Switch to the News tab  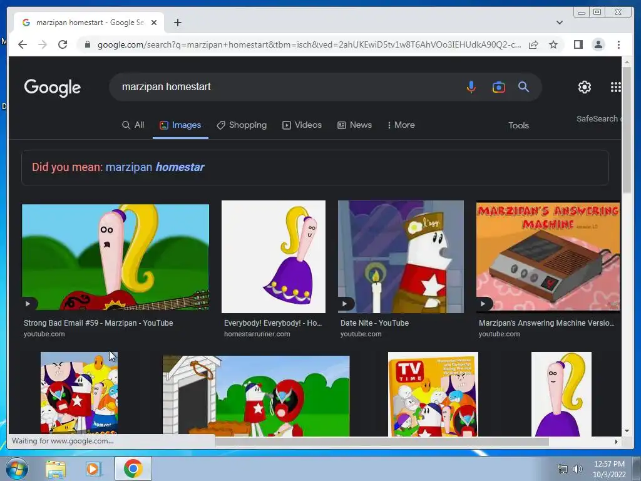(354, 125)
